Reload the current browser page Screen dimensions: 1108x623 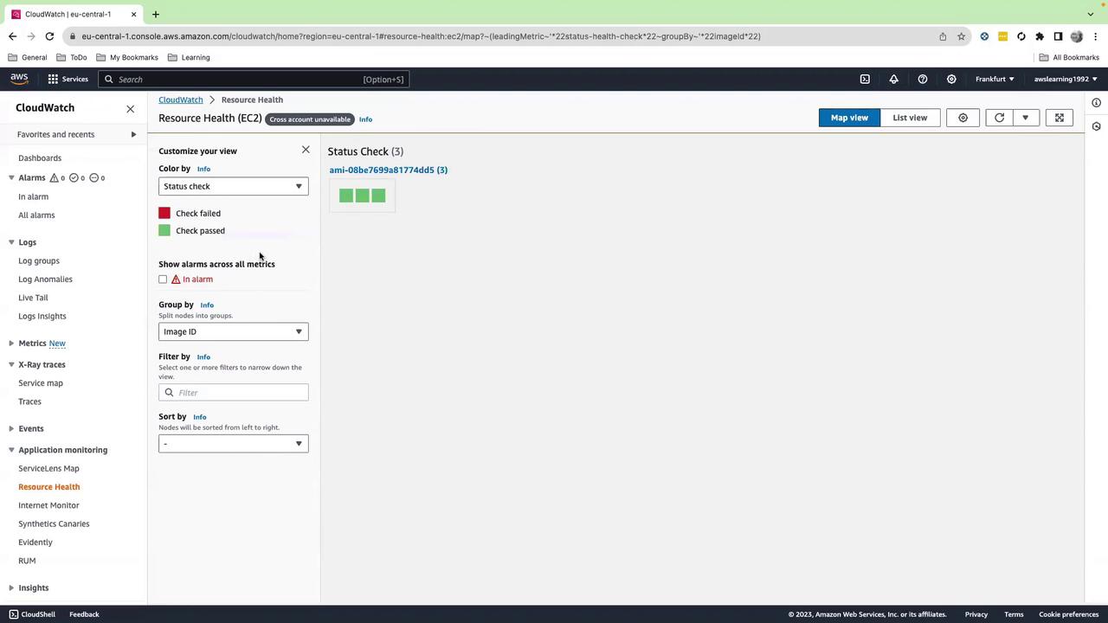click(x=49, y=36)
